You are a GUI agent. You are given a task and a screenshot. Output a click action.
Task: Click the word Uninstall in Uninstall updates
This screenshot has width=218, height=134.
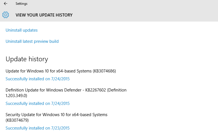point(13,30)
